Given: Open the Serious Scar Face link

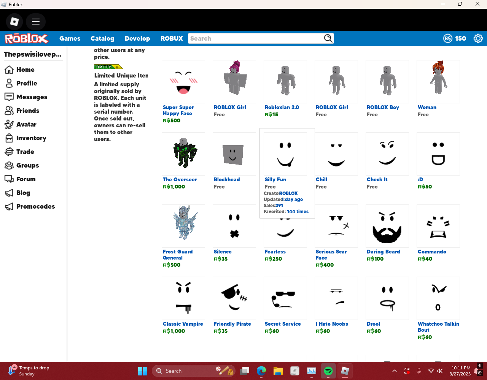Looking at the screenshot, I should click(x=331, y=255).
